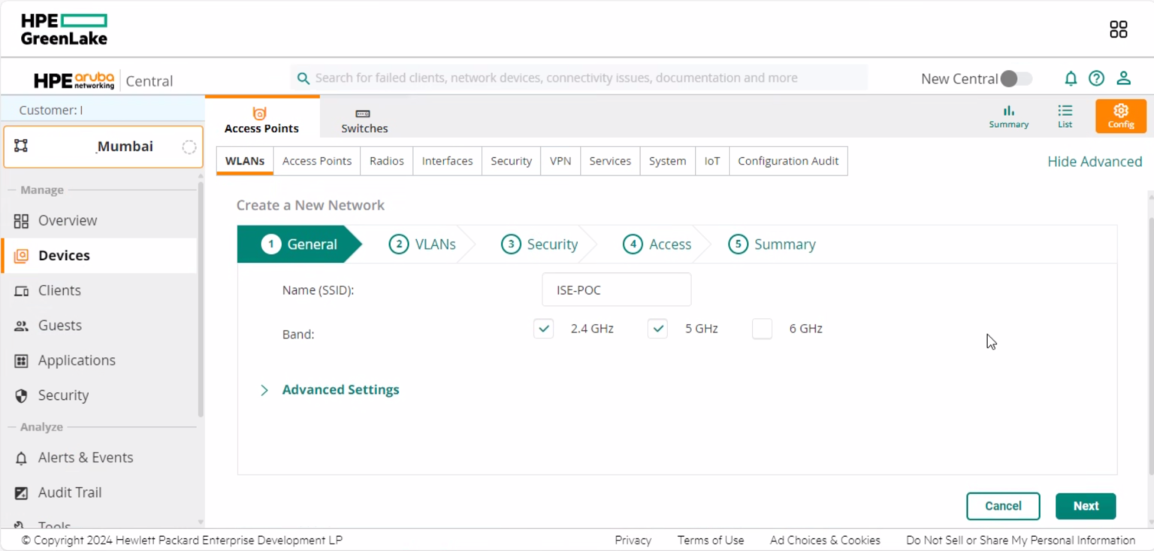Toggle the New Central switch

point(1016,78)
